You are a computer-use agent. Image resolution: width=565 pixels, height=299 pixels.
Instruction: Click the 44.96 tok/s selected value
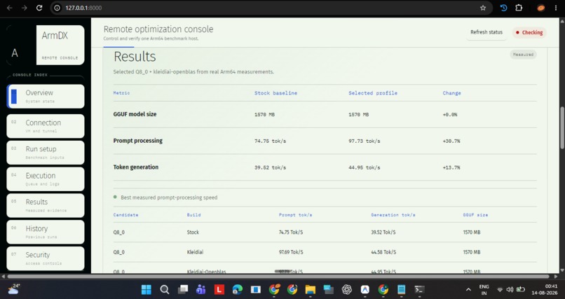click(x=365, y=167)
